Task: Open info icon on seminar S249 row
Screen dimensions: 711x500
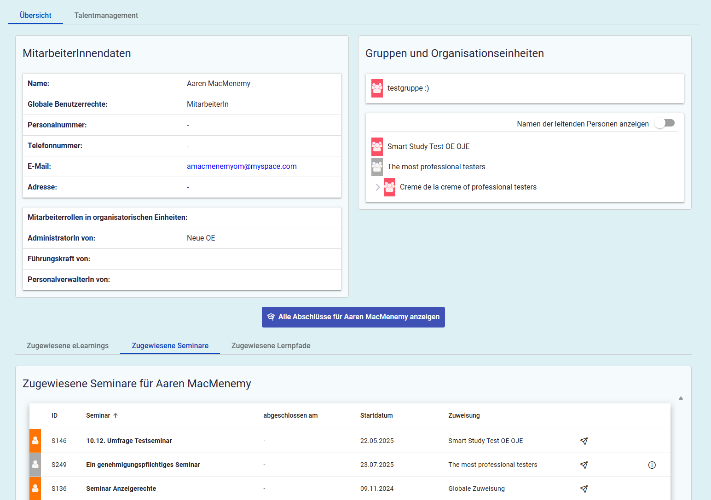Action: 652,465
